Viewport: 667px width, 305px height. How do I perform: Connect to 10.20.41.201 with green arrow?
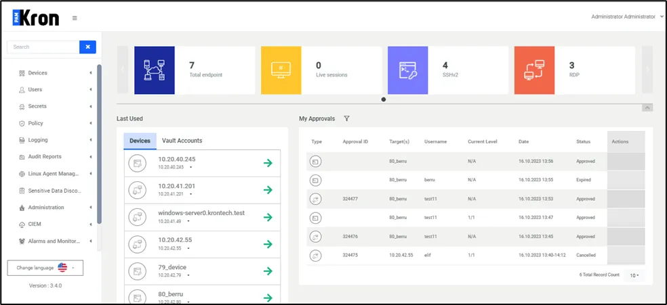[x=268, y=190]
